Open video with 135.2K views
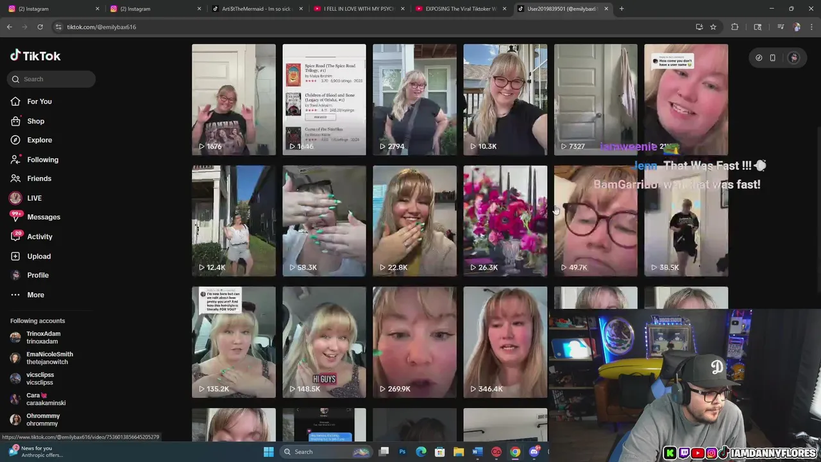Viewport: 821px width, 462px height. (233, 342)
